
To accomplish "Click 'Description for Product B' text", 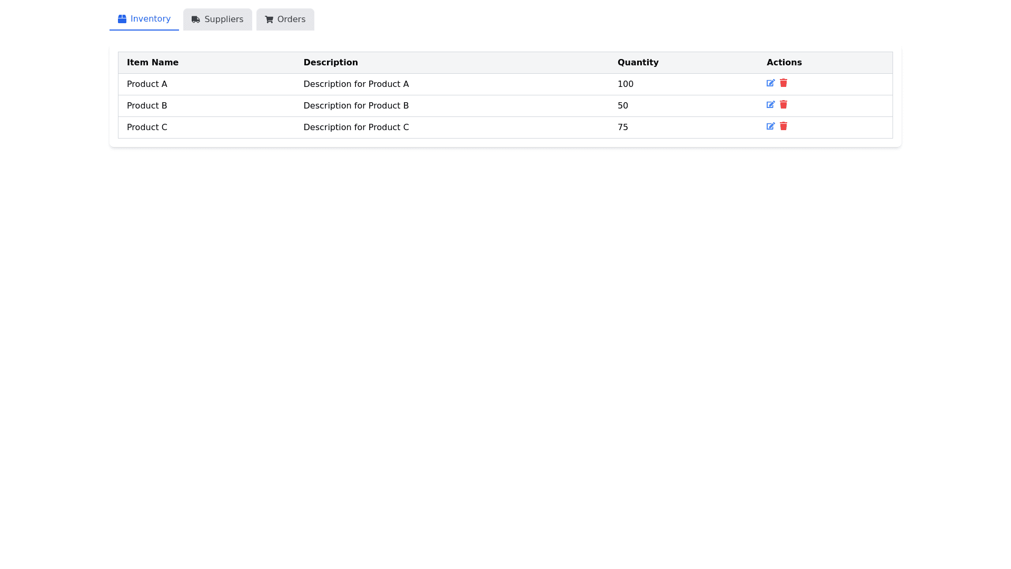I will click(x=356, y=106).
